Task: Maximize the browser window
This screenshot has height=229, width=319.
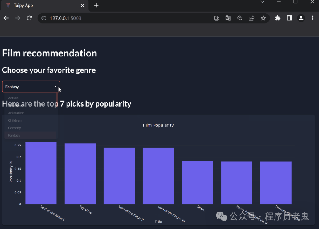Action: [295, 2]
